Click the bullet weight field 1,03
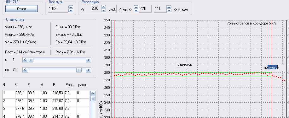The image size is (289, 118). click(x=58, y=9)
